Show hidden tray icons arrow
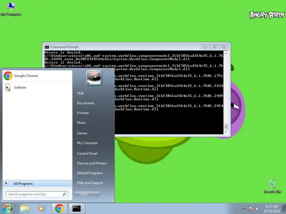The width and height of the screenshot is (286, 214). (237, 209)
